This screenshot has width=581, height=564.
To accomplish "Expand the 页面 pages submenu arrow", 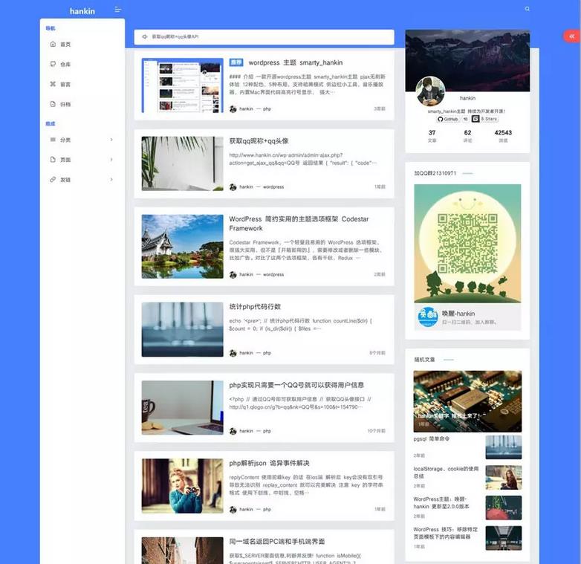I will point(111,160).
